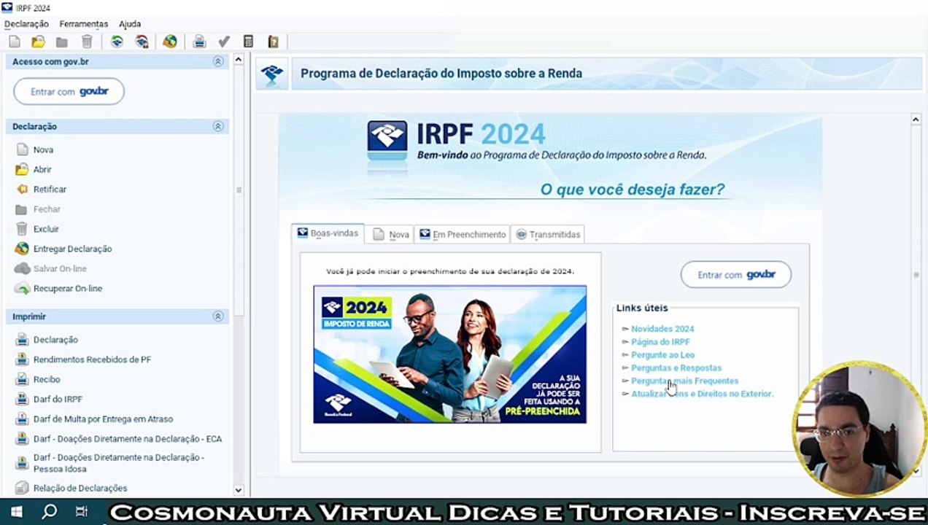Collapse the Declaração sidebar section
The image size is (928, 525).
(217, 126)
